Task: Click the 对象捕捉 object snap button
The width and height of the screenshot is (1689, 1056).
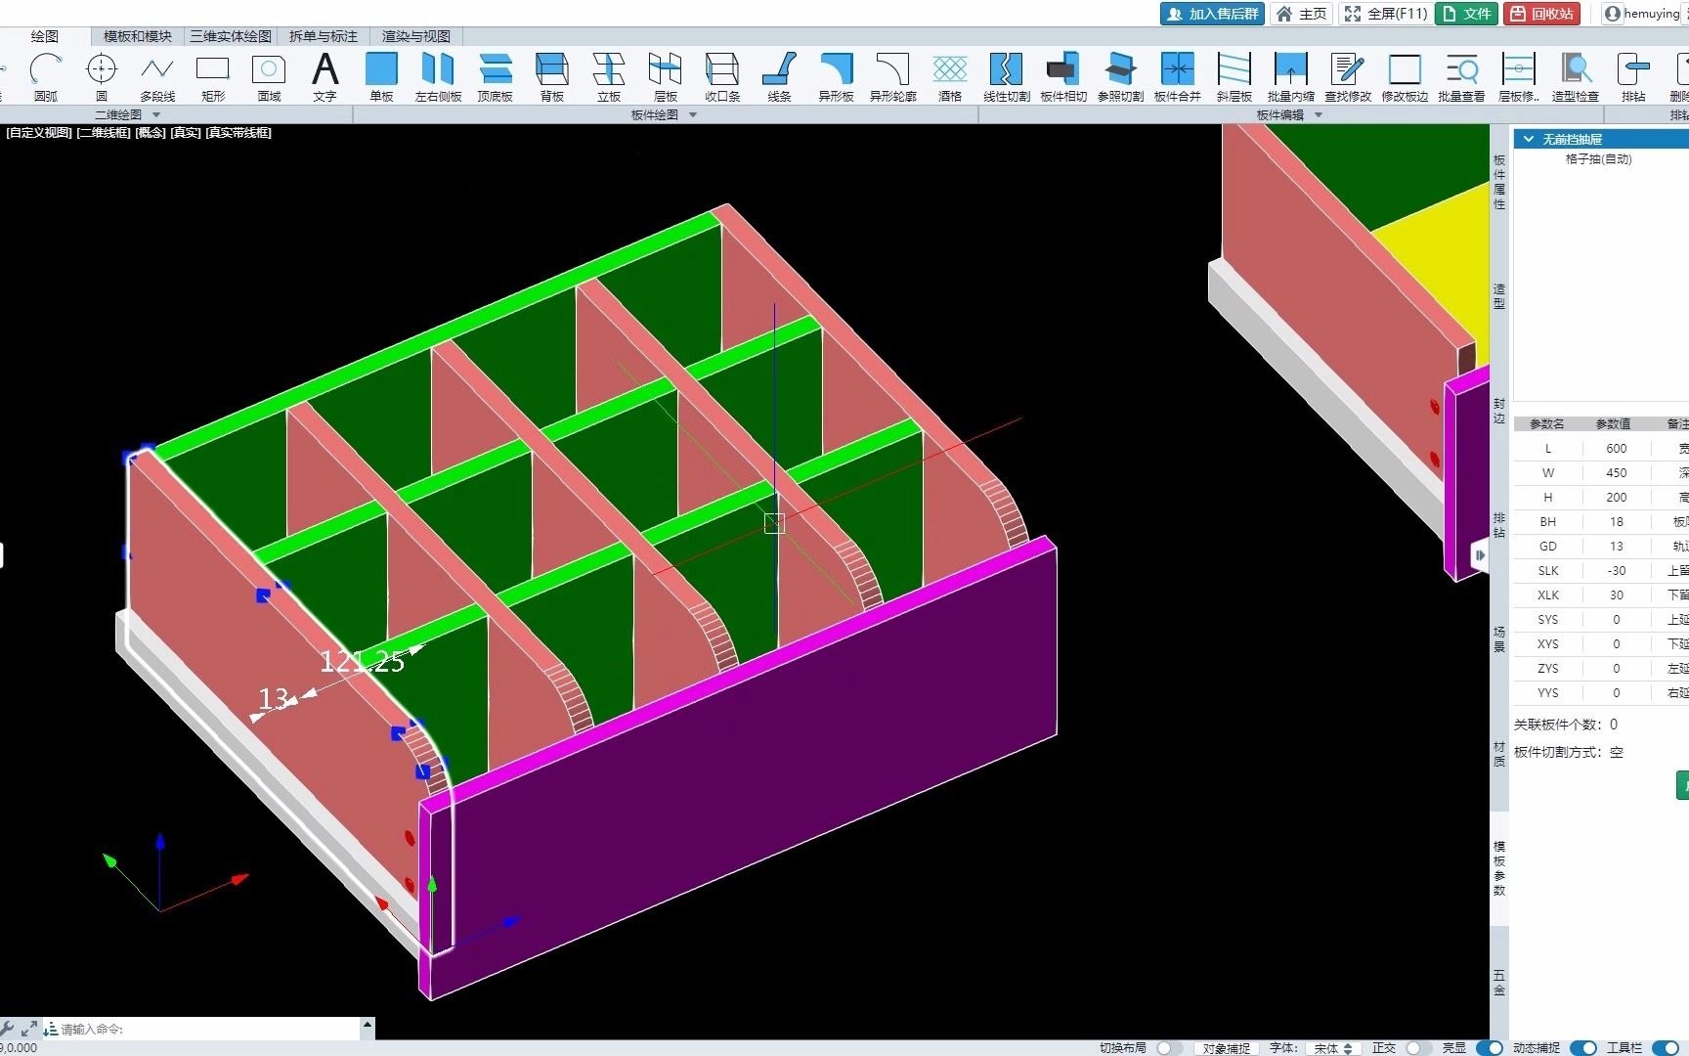Action: (1227, 1047)
